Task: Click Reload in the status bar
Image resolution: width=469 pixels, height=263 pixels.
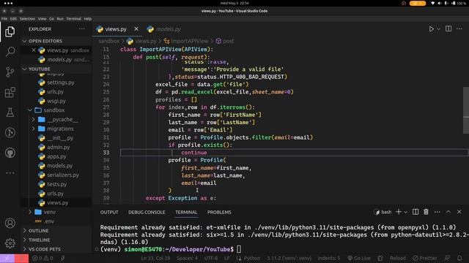Action: [x=398, y=258]
